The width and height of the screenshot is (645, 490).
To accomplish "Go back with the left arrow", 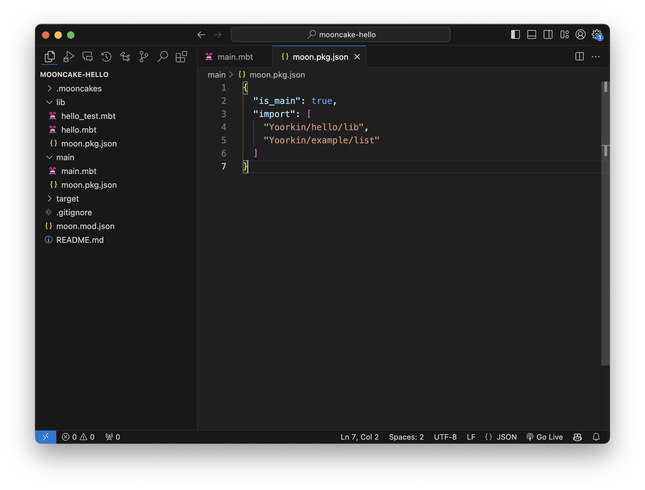I will click(201, 35).
